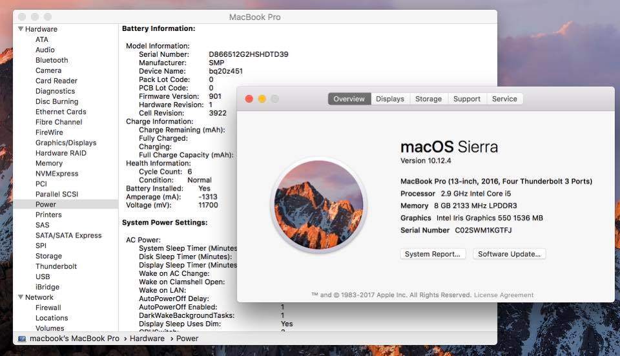The image size is (620, 356).
Task: Select Hardware RAID in the sidebar
Action: [61, 152]
